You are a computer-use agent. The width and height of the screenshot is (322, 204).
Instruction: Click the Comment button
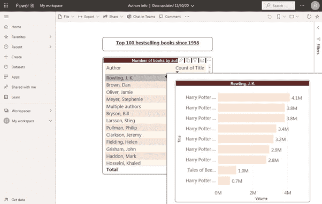click(170, 17)
